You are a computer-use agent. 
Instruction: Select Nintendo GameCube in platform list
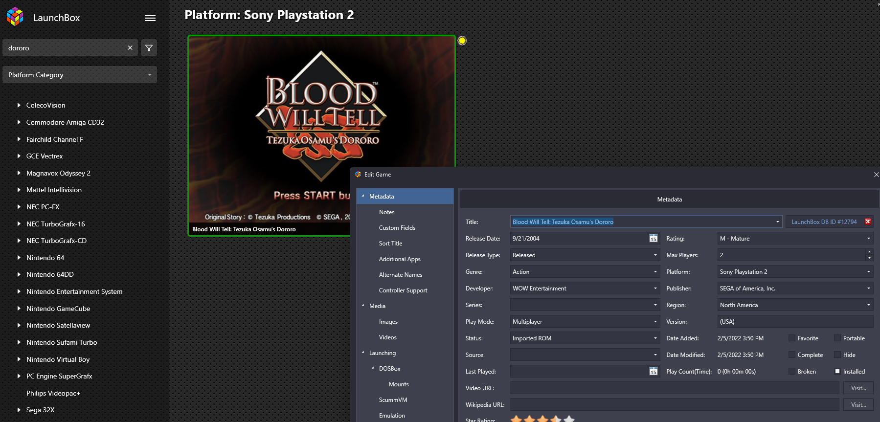pos(58,309)
